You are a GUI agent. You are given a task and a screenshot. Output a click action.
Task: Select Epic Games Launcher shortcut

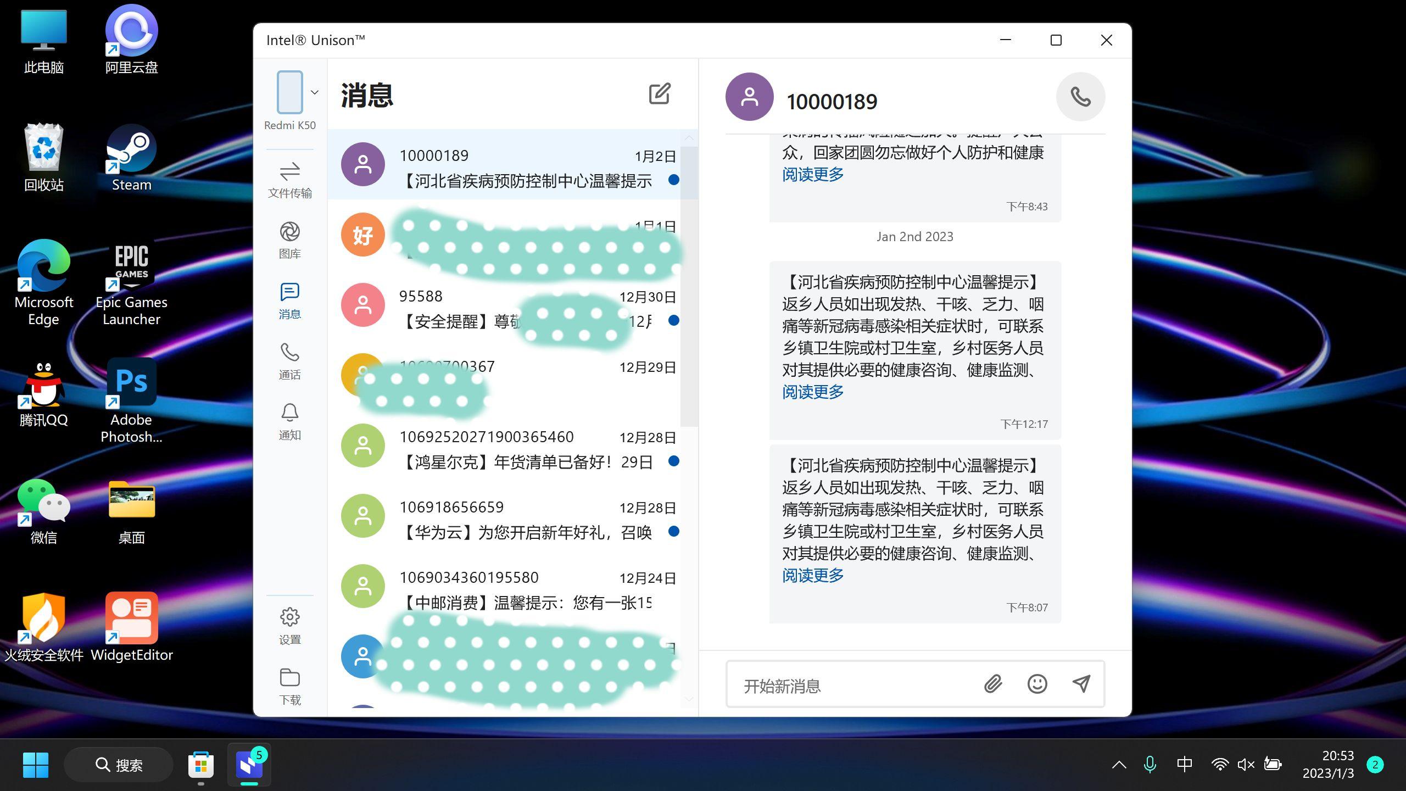(x=132, y=282)
